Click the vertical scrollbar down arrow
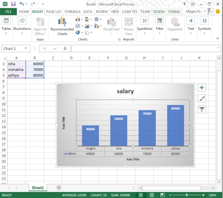The height and width of the screenshot is (198, 223). click(219, 182)
